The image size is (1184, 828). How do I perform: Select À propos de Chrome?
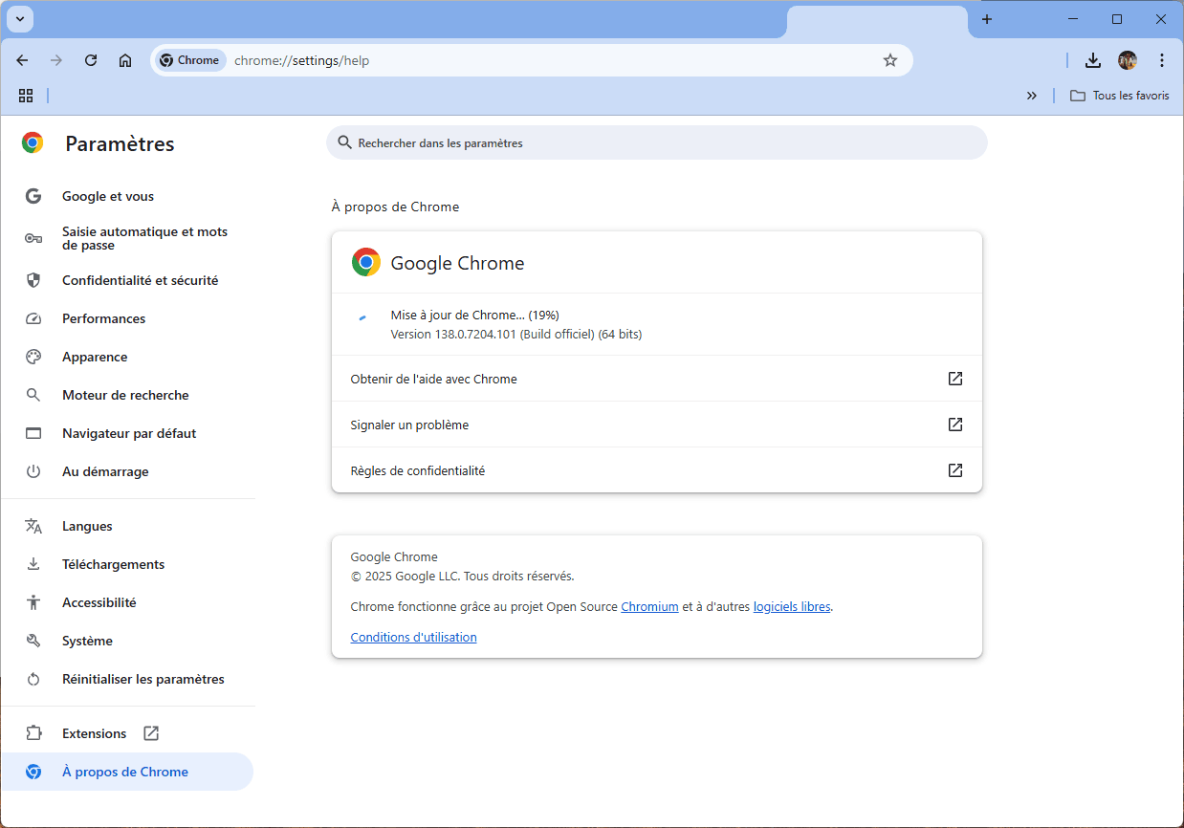click(x=127, y=772)
